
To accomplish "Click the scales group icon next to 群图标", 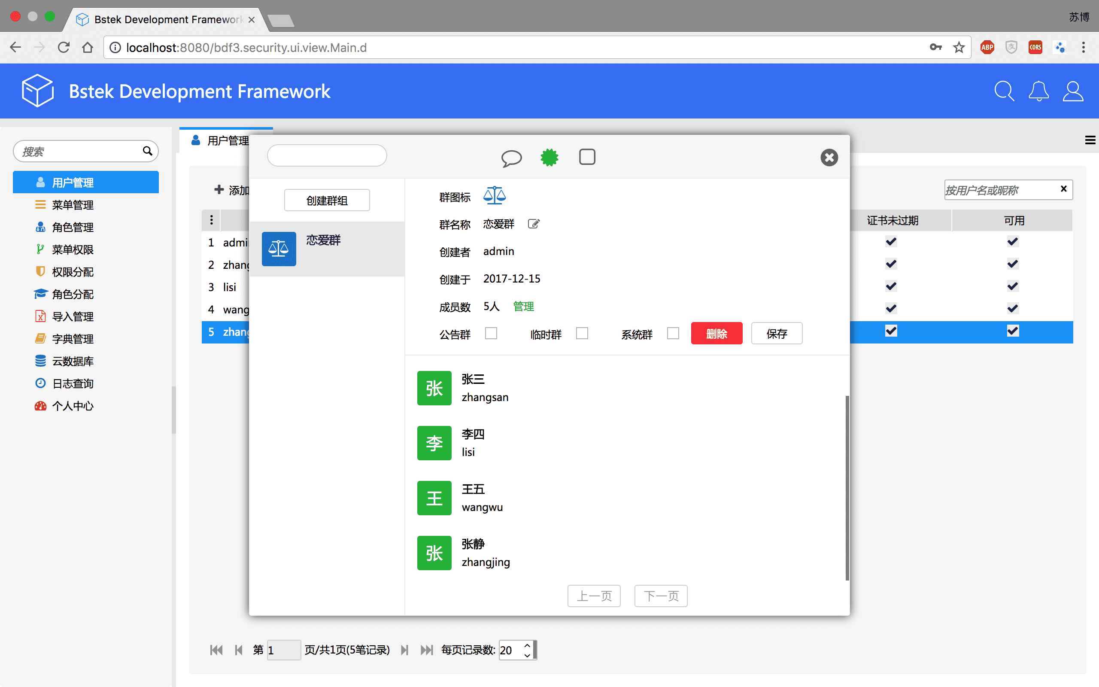I will [x=494, y=196].
